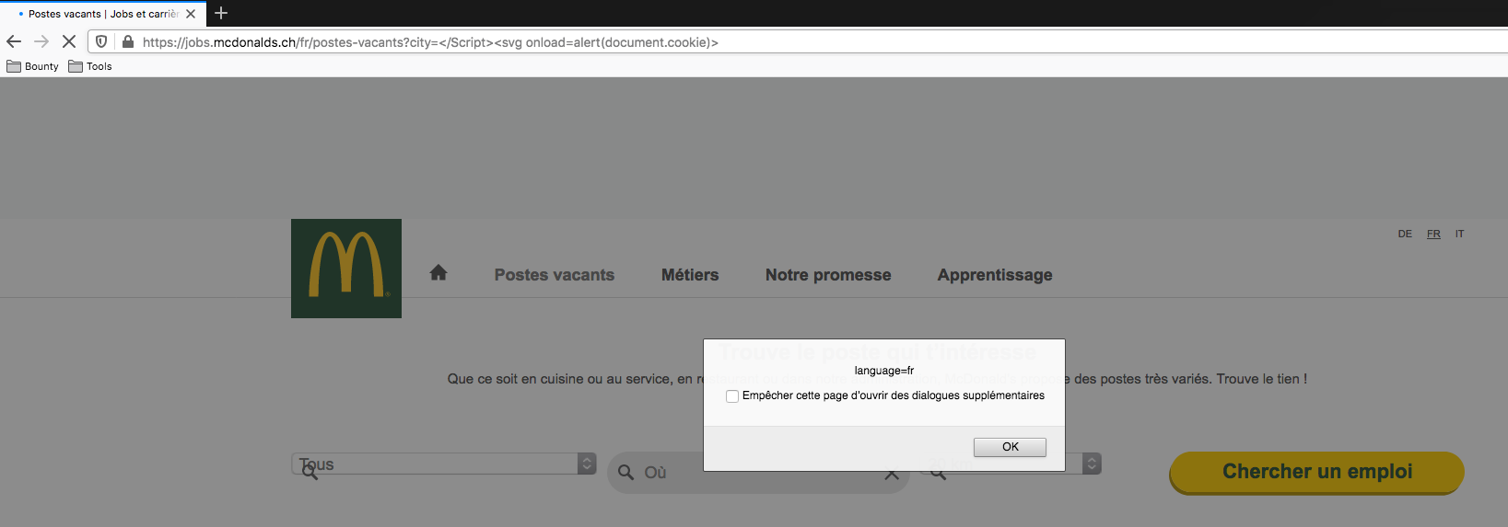Stop page loading with the X button

point(69,41)
